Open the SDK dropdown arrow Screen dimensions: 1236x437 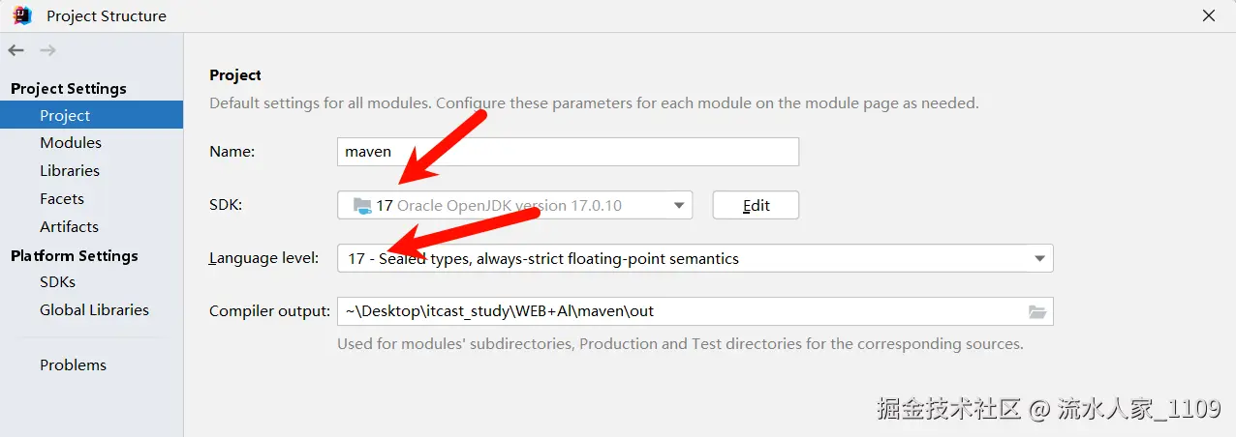(679, 205)
